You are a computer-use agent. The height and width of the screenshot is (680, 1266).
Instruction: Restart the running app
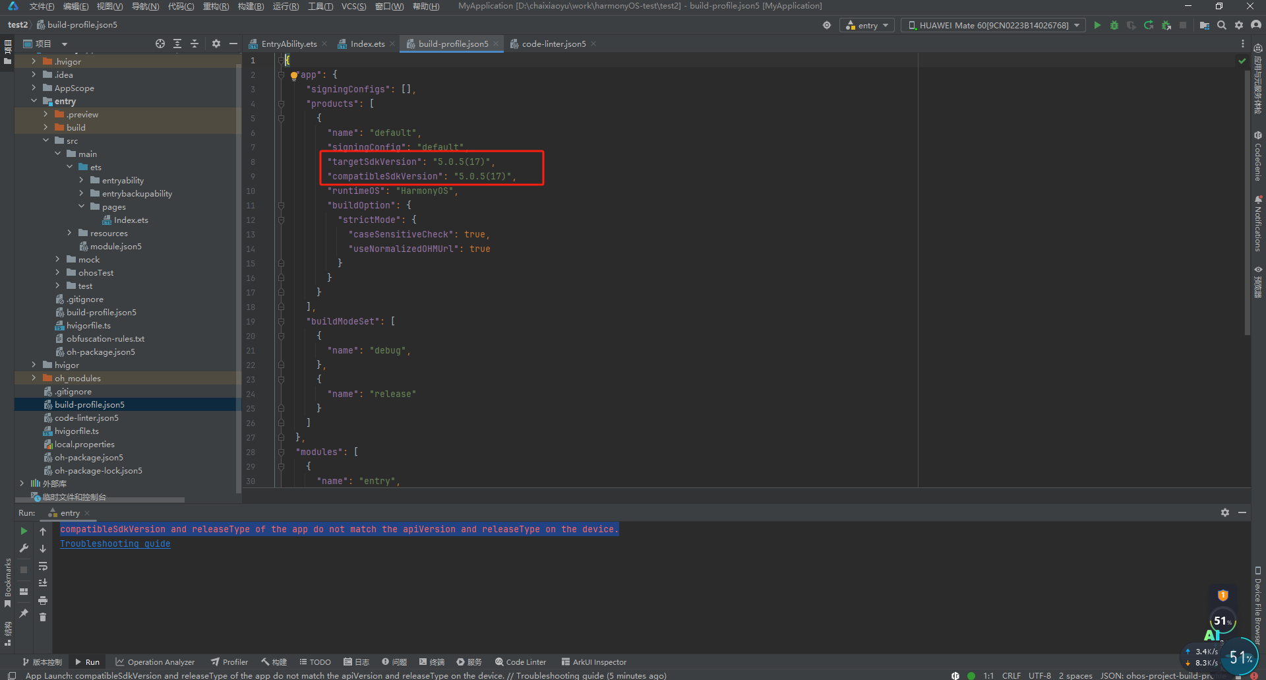(1149, 25)
